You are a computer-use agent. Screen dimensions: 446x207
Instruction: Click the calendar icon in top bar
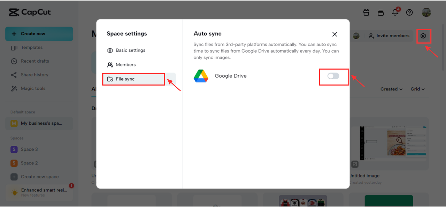366,13
